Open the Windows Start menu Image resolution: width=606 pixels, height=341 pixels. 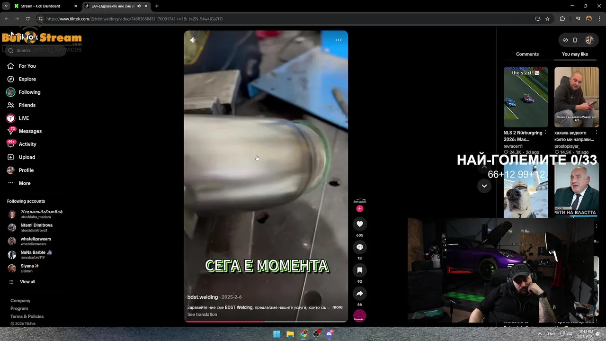pos(276,334)
